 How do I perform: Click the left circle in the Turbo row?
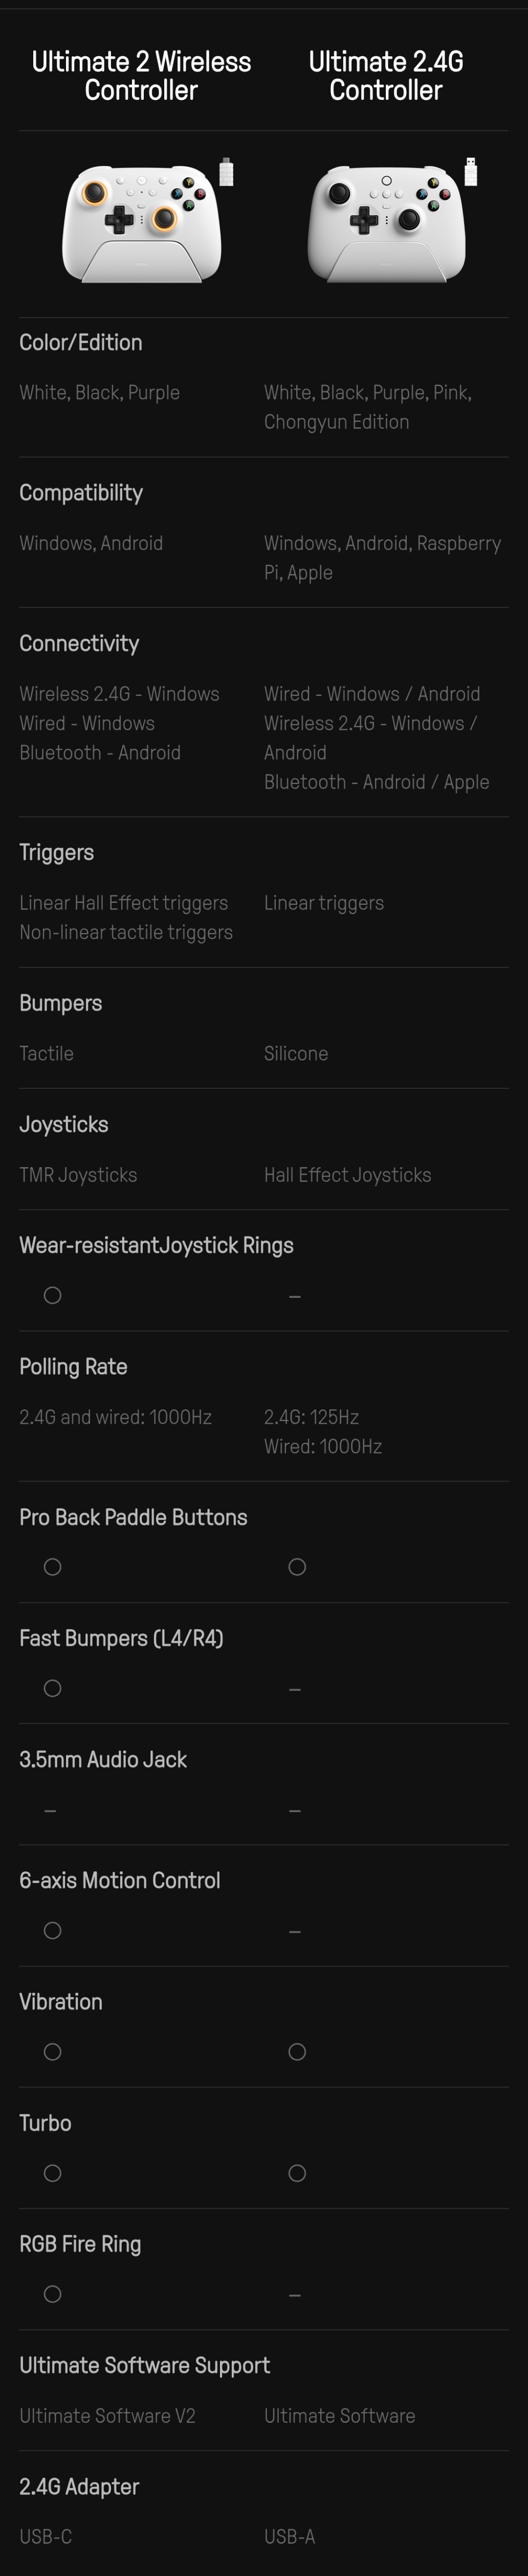pyautogui.click(x=53, y=2173)
